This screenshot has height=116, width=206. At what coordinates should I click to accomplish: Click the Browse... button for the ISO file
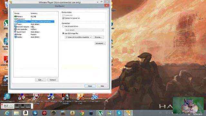[x=98, y=37]
